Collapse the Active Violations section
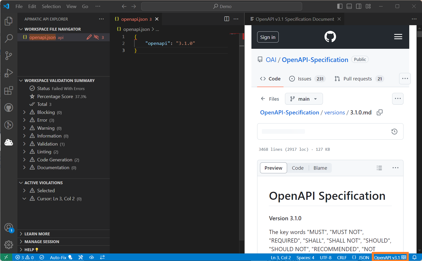The width and height of the screenshot is (422, 261). (x=21, y=183)
